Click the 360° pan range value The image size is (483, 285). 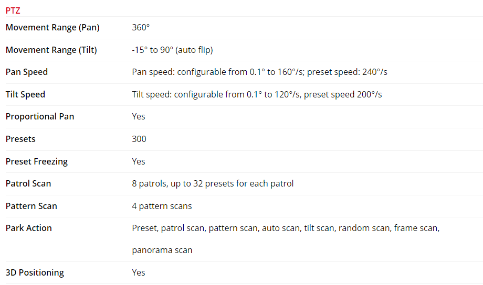141,28
